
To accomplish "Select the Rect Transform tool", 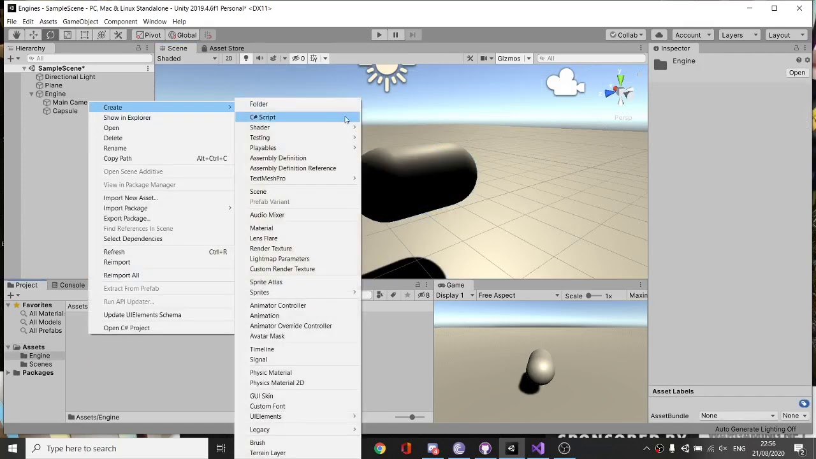I will coord(84,35).
